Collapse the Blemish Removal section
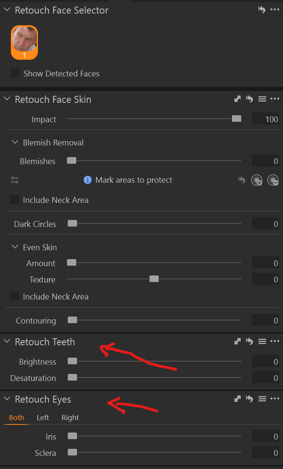This screenshot has height=469, width=283. tap(15, 142)
